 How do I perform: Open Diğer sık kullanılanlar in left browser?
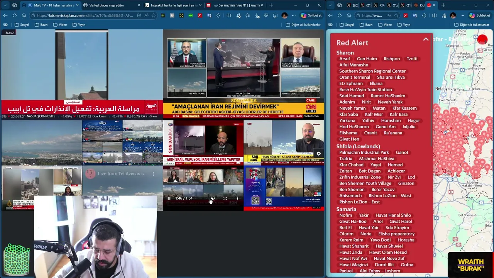303,25
